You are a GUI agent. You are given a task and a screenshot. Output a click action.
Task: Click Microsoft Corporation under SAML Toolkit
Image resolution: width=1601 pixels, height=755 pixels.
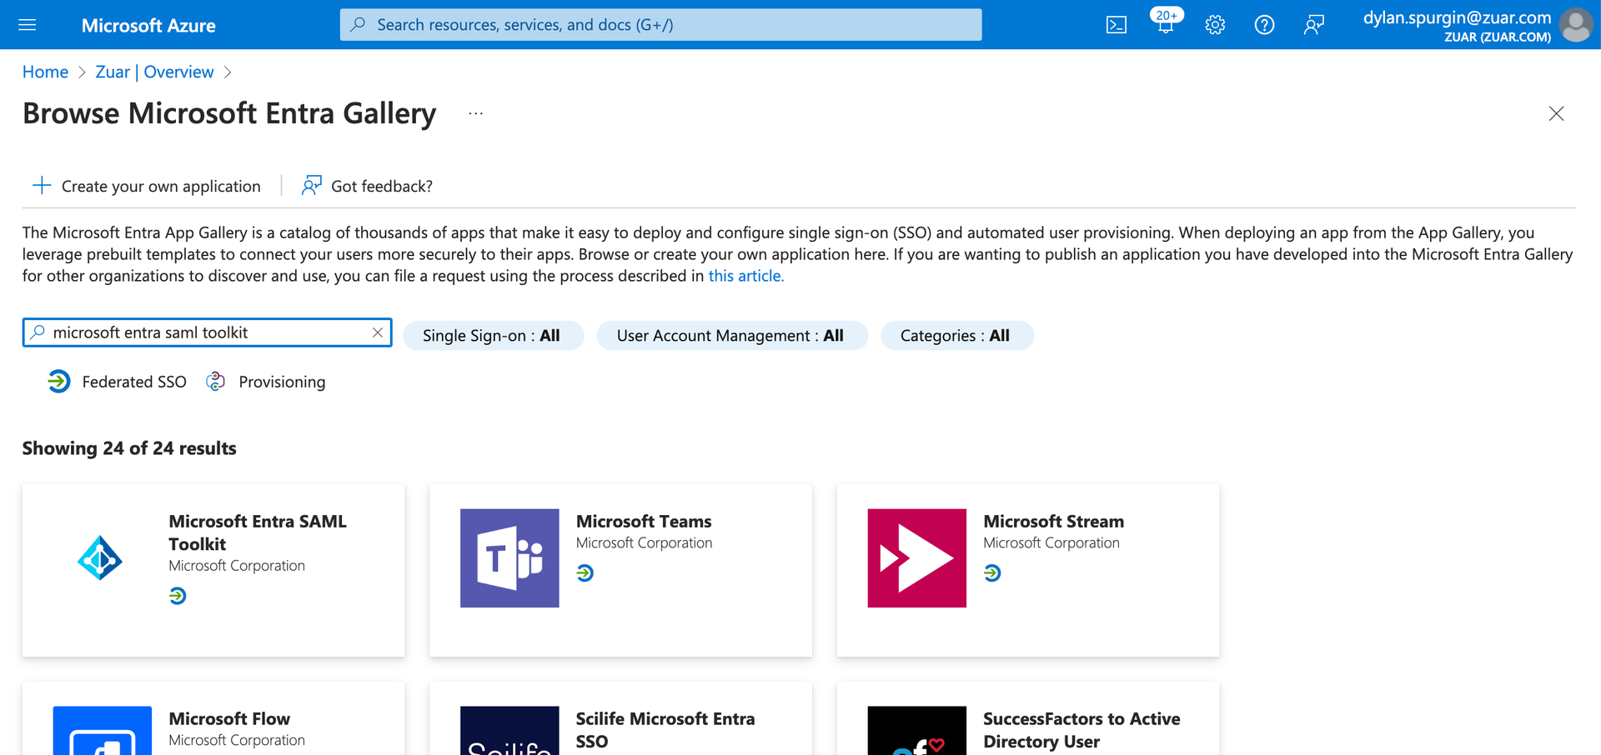237,565
